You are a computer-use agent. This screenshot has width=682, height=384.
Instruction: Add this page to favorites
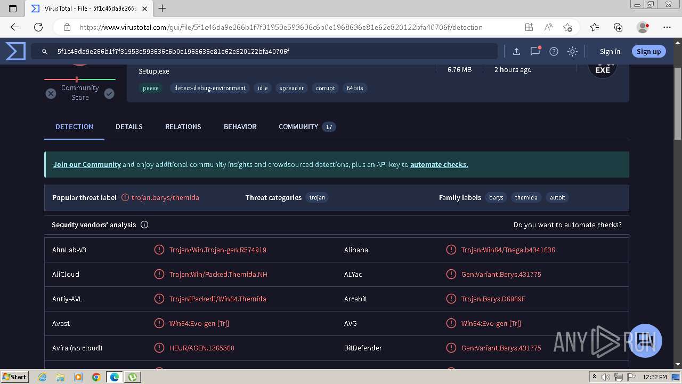567,27
